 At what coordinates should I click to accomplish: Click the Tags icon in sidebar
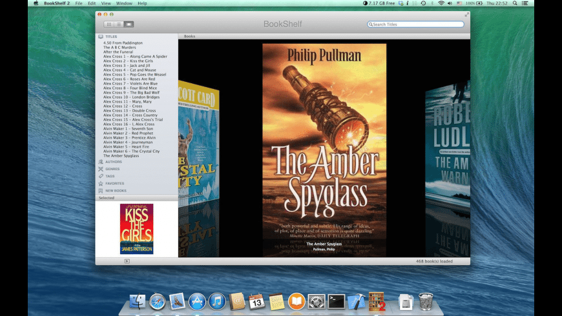pos(101,176)
